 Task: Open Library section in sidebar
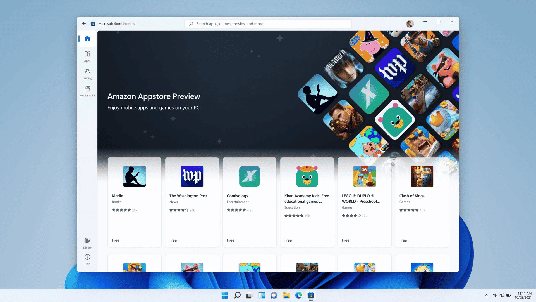click(87, 243)
